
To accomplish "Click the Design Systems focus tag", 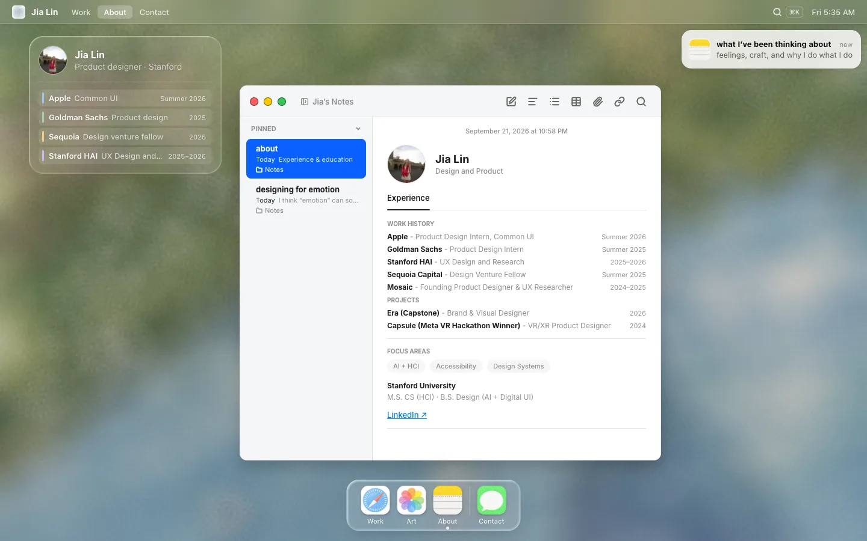I will [x=518, y=366].
